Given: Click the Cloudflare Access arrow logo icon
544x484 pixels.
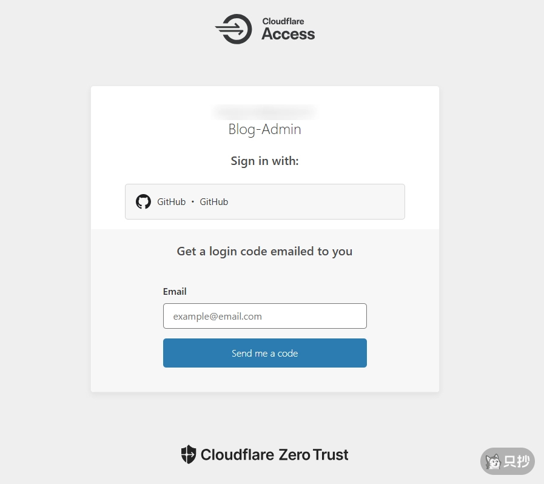Looking at the screenshot, I should click(233, 29).
